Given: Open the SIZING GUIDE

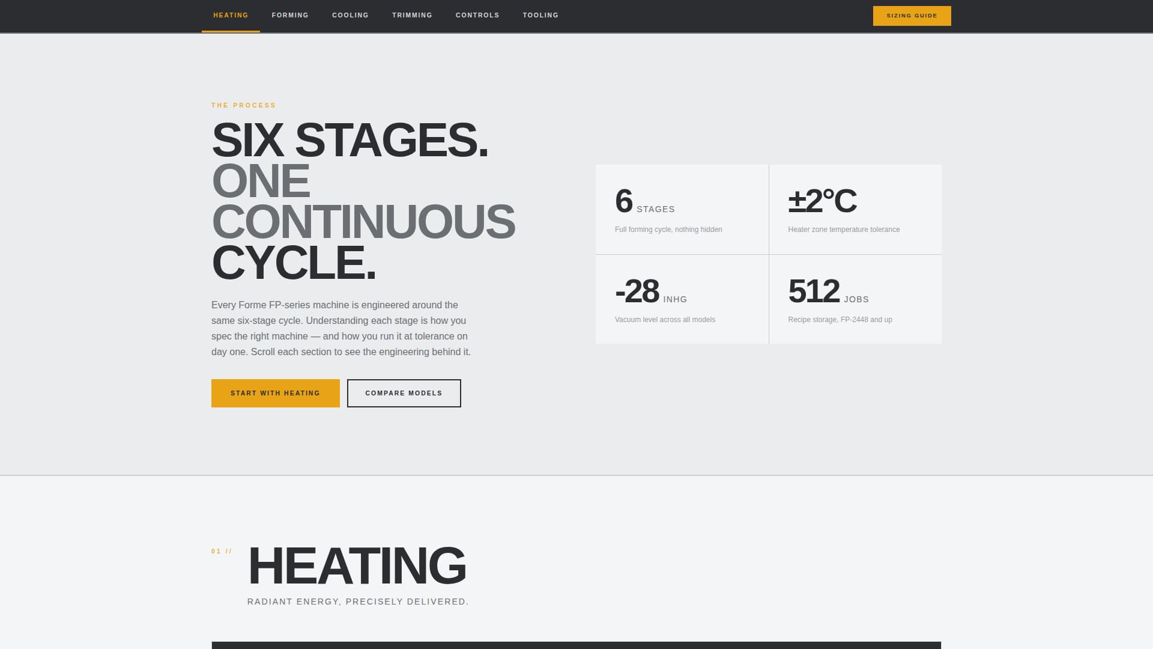Looking at the screenshot, I should coord(912,16).
